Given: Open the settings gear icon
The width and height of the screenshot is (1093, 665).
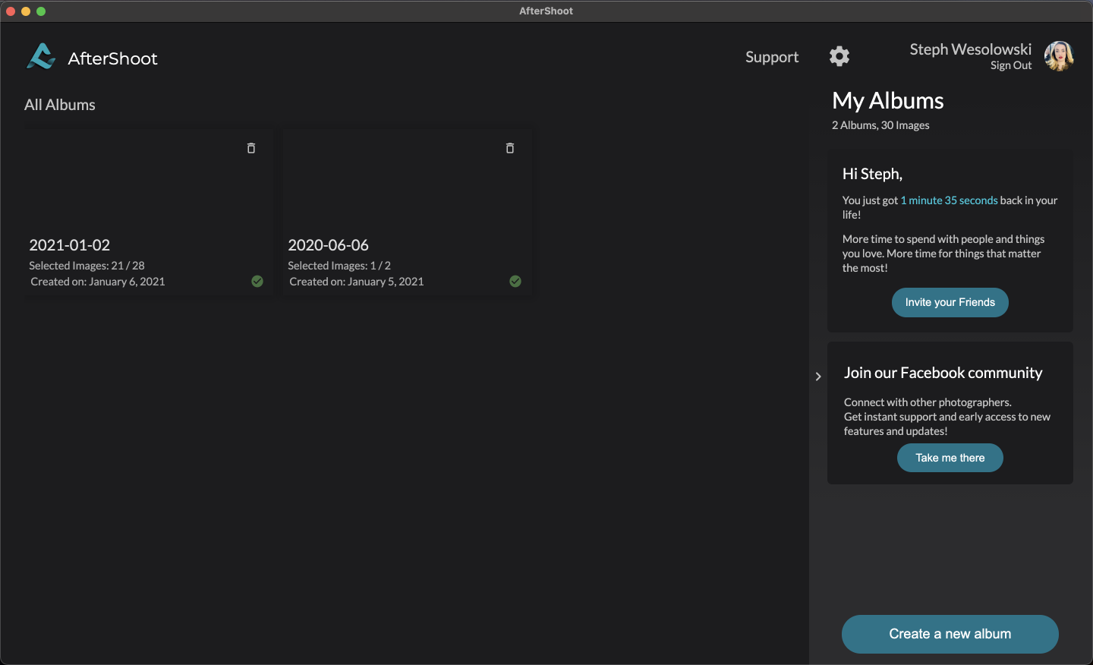Looking at the screenshot, I should pyautogui.click(x=839, y=56).
